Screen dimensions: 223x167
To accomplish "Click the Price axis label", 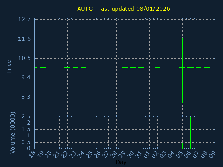I will click(9, 66).
